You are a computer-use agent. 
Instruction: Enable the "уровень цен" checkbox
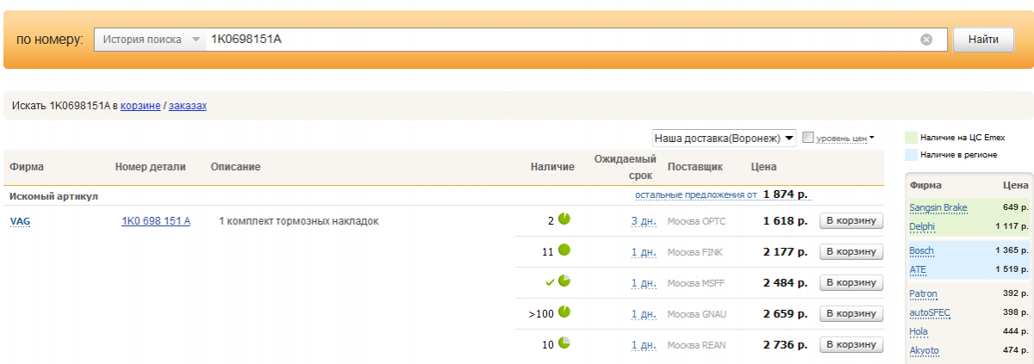pyautogui.click(x=808, y=138)
